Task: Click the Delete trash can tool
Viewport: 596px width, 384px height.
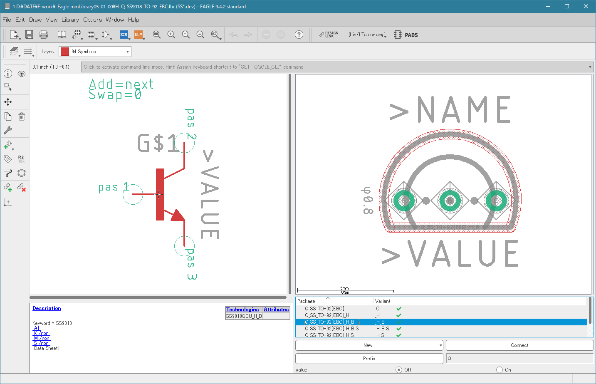Action: [x=22, y=116]
